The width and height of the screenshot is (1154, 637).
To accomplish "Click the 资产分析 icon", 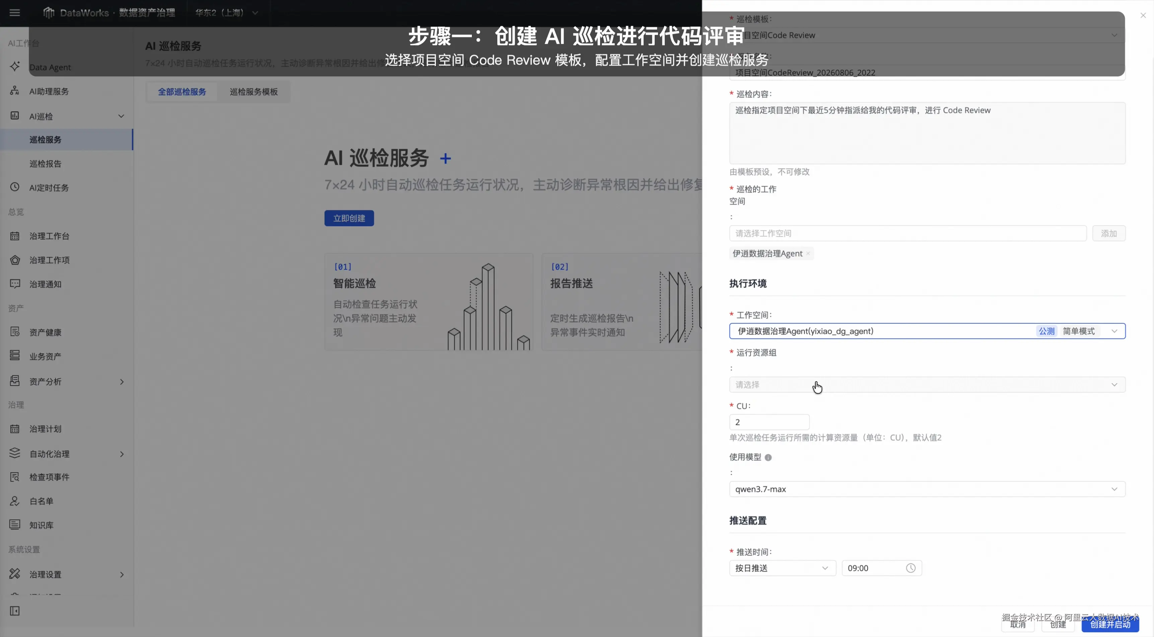I will pos(15,381).
